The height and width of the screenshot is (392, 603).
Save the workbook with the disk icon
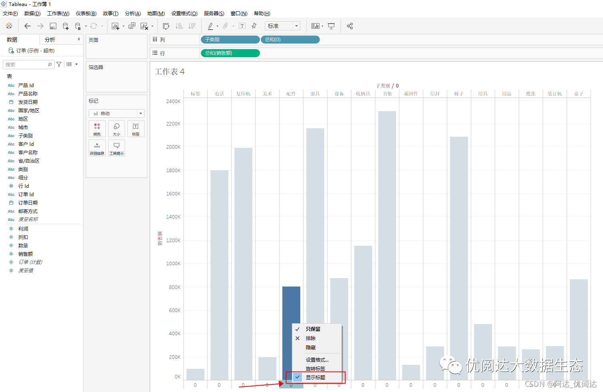(x=53, y=26)
